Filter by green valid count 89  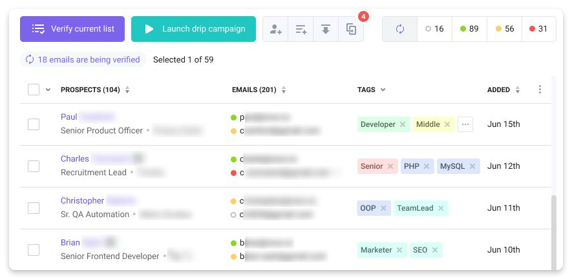(x=469, y=29)
